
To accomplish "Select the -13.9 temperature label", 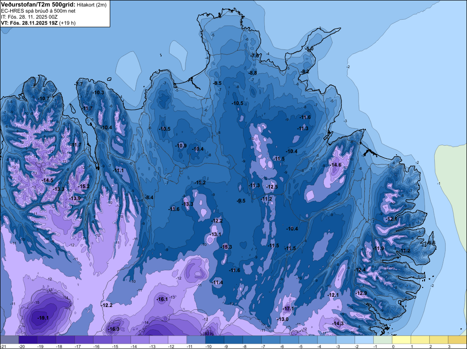I will click(75, 198).
